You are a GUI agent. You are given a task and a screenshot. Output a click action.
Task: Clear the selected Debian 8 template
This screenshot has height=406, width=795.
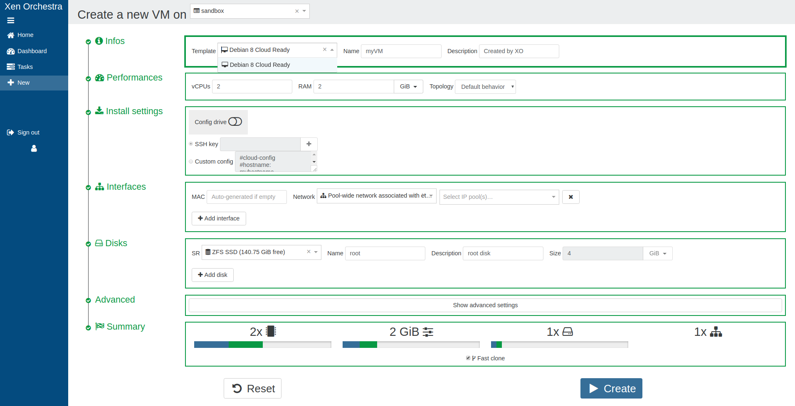pyautogui.click(x=325, y=49)
